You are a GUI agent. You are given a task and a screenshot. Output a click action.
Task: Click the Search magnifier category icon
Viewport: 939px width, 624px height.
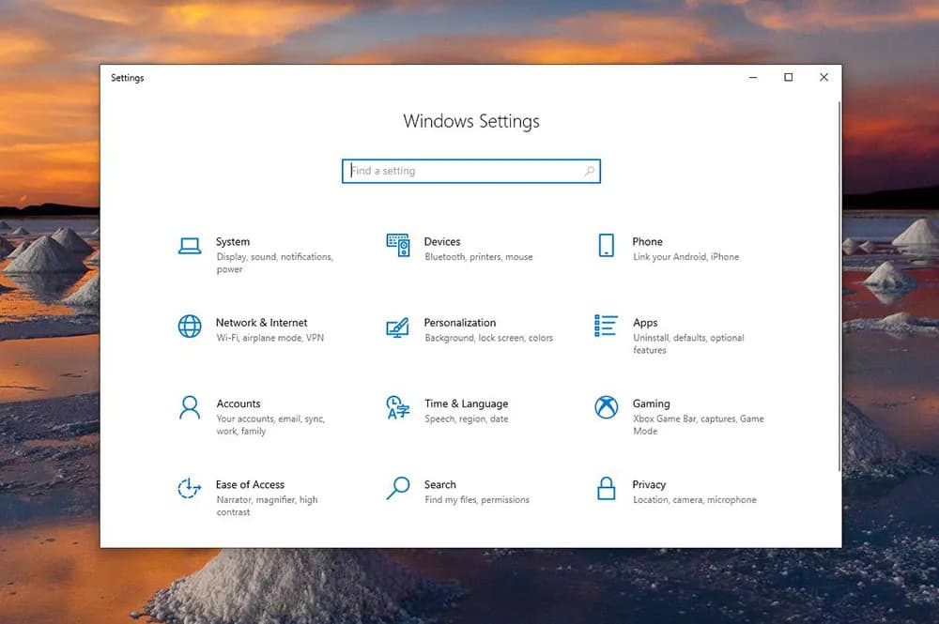pyautogui.click(x=398, y=488)
